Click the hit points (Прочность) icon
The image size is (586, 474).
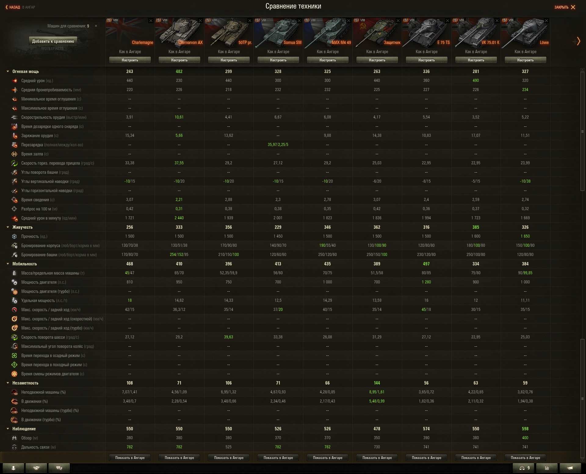(14, 236)
